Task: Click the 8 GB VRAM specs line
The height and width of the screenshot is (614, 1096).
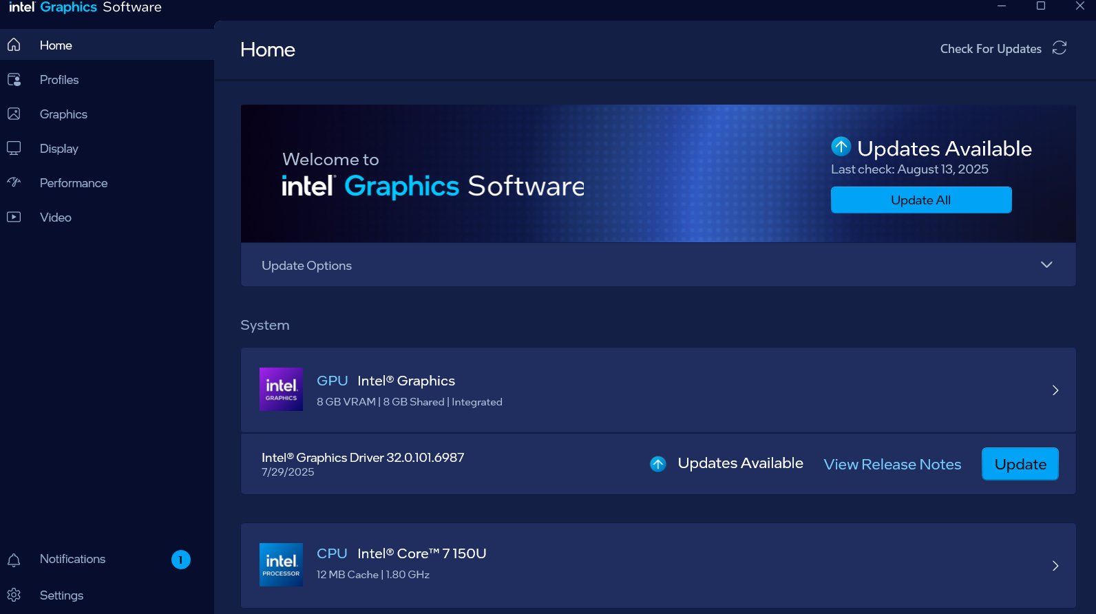Action: click(410, 402)
